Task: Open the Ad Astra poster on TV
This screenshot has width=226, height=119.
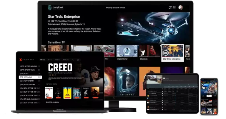Action: (x=127, y=81)
